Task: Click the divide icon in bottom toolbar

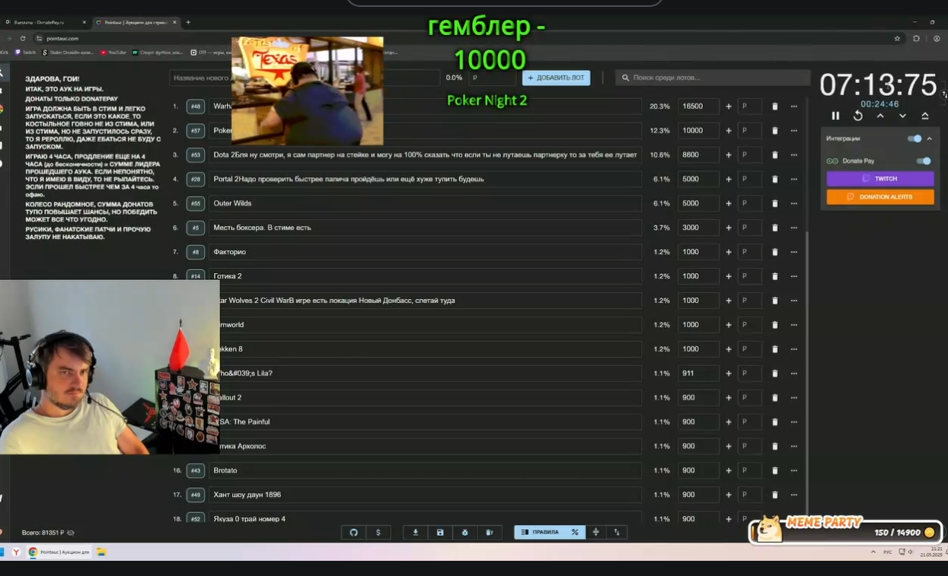Action: (x=596, y=533)
